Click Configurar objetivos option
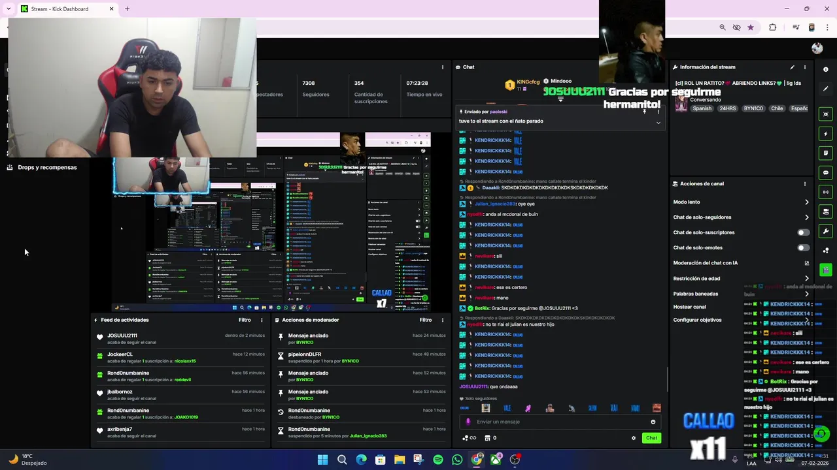The height and width of the screenshot is (470, 837). [x=697, y=320]
